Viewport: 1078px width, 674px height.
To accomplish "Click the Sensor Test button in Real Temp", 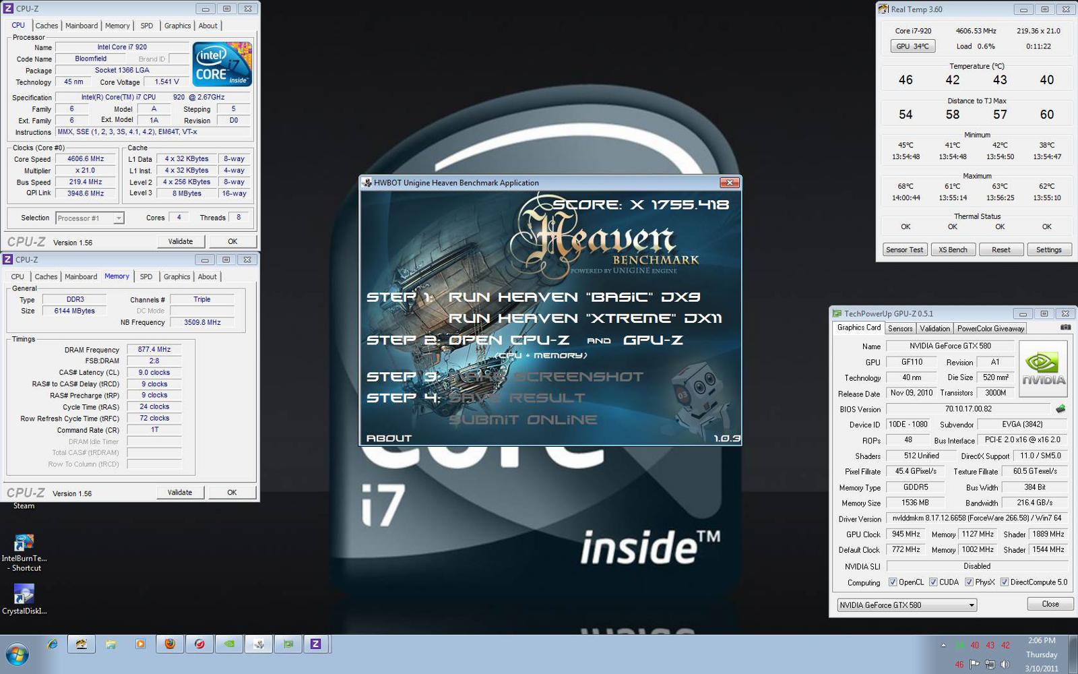I will [905, 249].
